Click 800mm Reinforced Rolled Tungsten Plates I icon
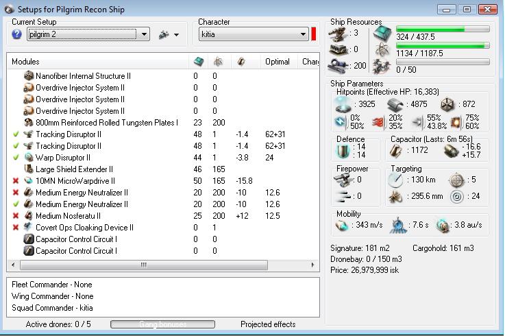 click(29, 123)
